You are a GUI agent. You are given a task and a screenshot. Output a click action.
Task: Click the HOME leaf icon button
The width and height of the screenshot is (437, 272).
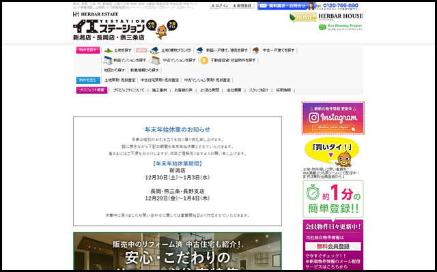[x=303, y=17]
